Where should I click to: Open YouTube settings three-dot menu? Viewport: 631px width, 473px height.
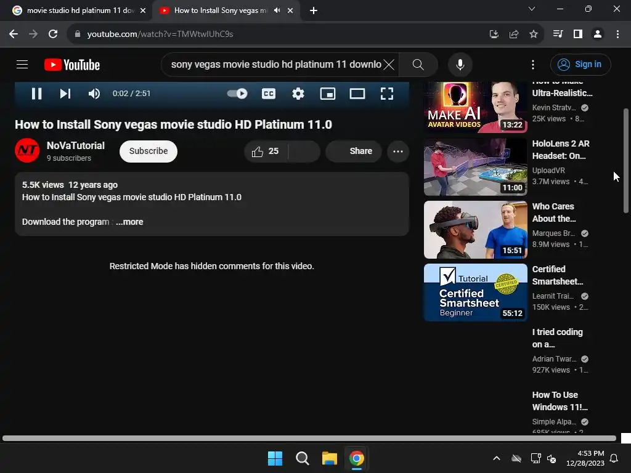(533, 64)
